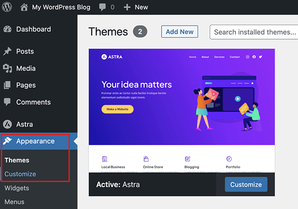Click the Active: Astra label
The height and width of the screenshot is (209, 298).
click(x=118, y=185)
